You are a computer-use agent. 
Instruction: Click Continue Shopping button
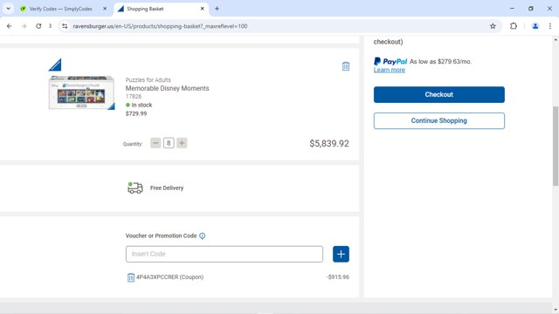438,120
